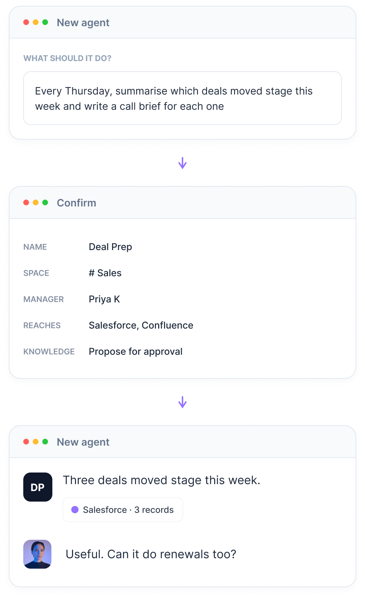365x599 pixels.
Task: Click the DP agent avatar icon
Action: coord(38,487)
